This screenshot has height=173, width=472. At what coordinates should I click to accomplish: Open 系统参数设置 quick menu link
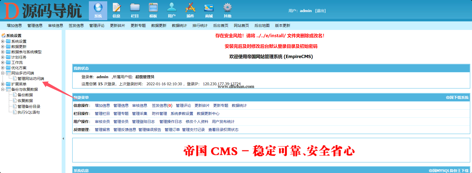pyautogui.click(x=182, y=114)
